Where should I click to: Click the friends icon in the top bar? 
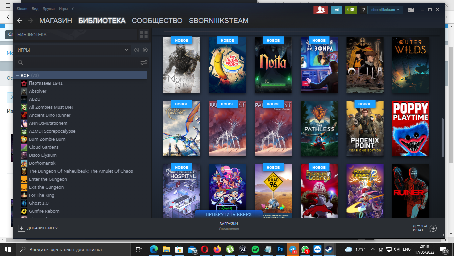point(320,10)
